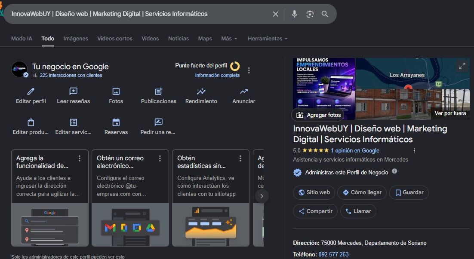Open the Reservas calendar icon
474x259 pixels.
pos(116,122)
